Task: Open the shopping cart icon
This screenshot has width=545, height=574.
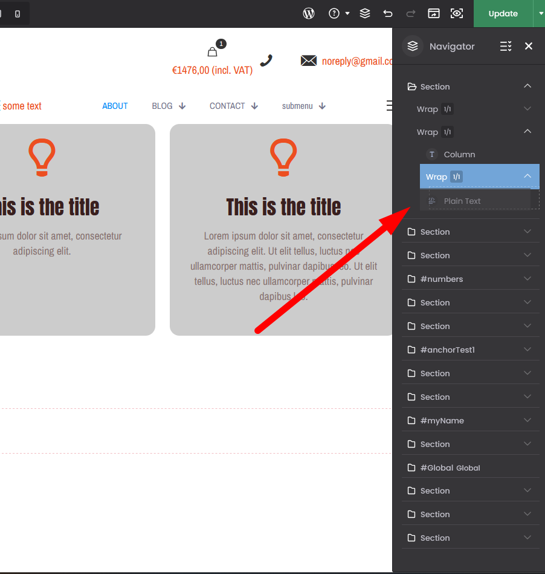Action: [212, 52]
